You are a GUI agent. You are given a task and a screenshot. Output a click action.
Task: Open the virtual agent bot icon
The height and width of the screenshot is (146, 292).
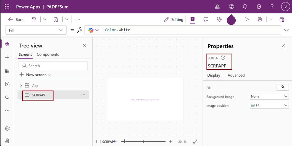tap(7, 141)
